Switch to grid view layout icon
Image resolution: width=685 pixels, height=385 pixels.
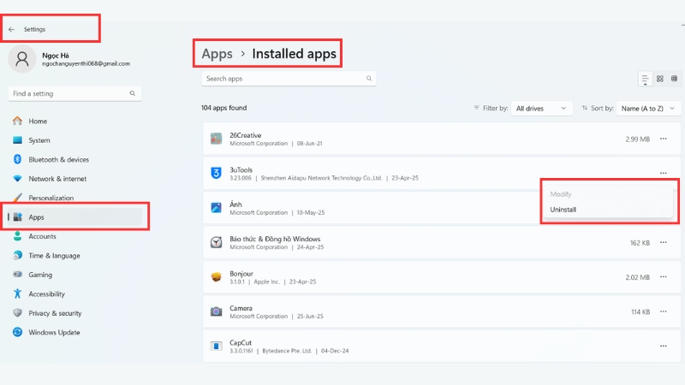point(660,79)
